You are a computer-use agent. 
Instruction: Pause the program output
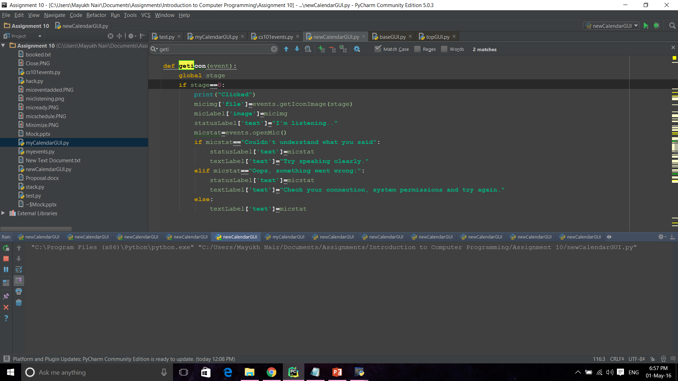(x=6, y=270)
